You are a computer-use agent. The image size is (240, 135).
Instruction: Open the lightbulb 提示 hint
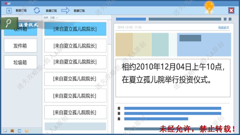tap(209, 7)
